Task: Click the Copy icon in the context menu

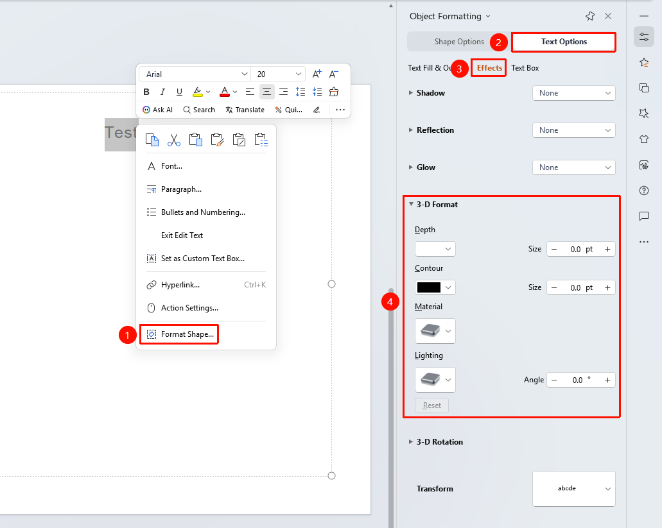Action: [x=152, y=140]
